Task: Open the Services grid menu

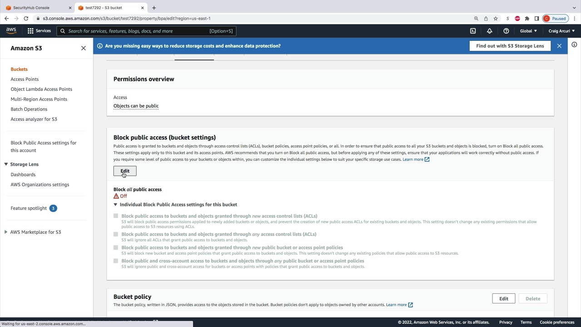Action: point(39,31)
